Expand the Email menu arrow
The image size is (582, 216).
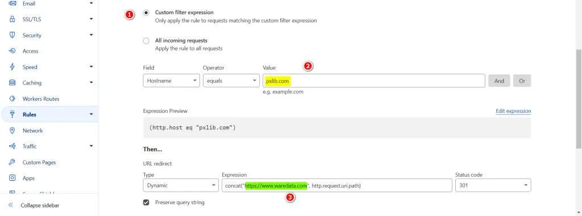point(92,3)
